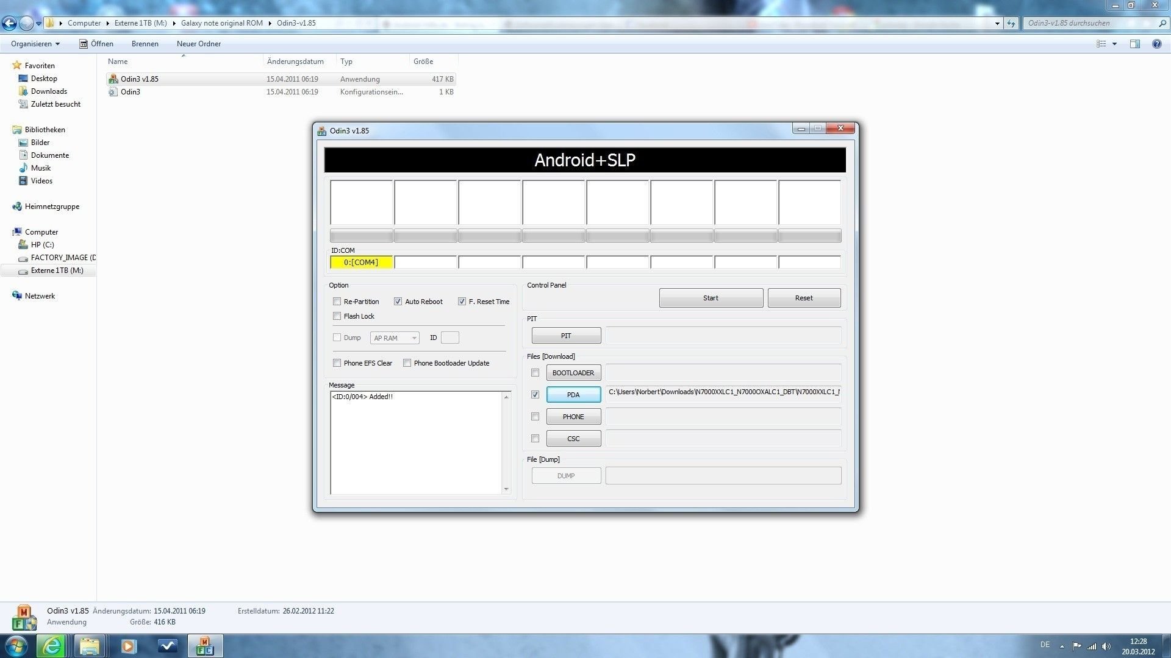Click the Netzwerk icon in sidebar
Image resolution: width=1171 pixels, height=658 pixels.
tap(17, 296)
